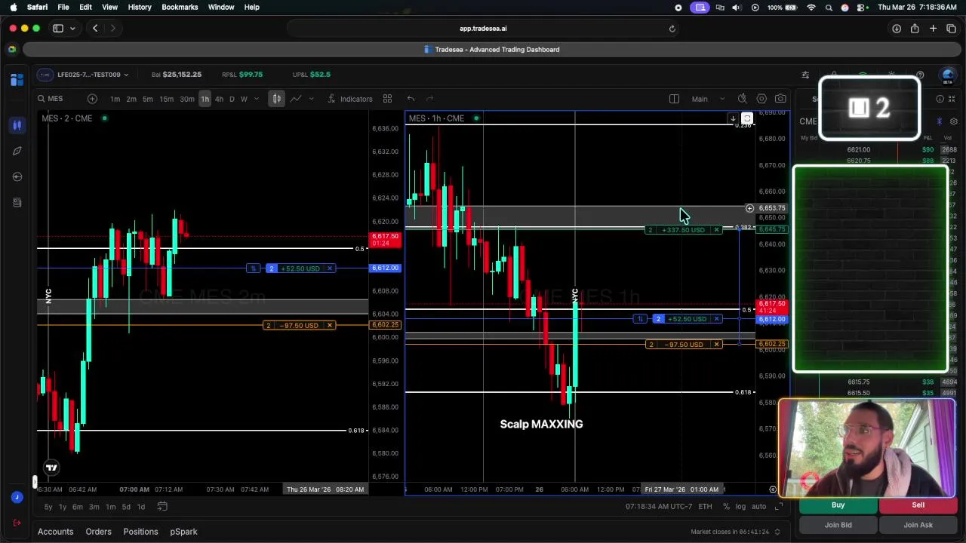Open the chart layout split icon

(x=674, y=99)
